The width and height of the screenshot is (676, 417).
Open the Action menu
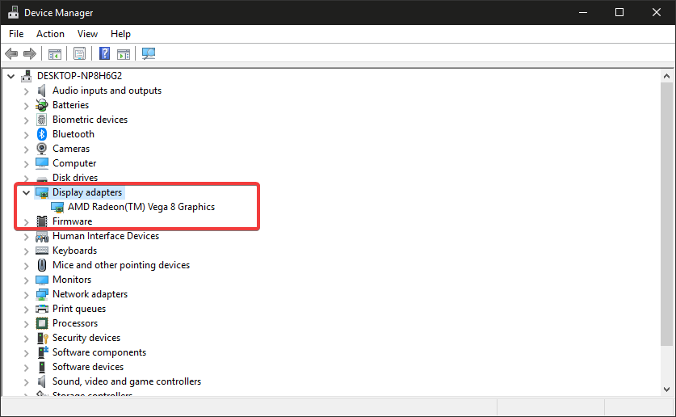[x=50, y=34]
